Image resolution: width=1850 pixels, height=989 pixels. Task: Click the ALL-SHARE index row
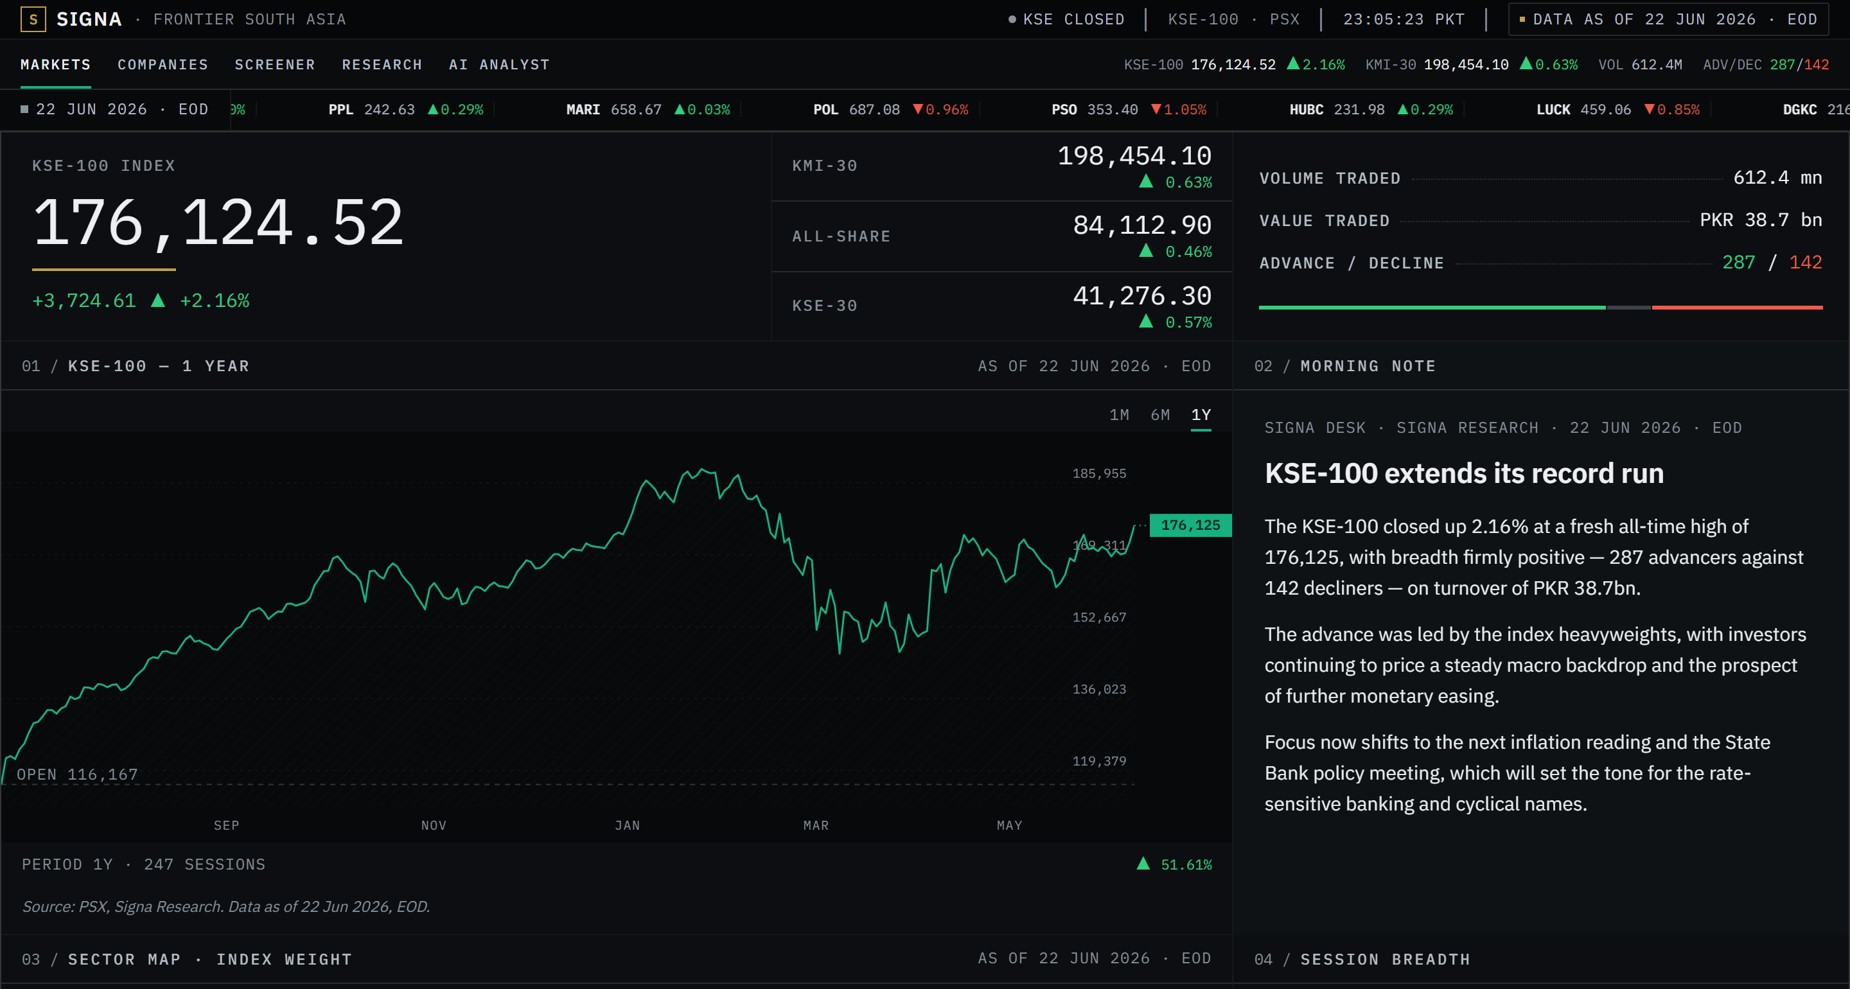pyautogui.click(x=1002, y=236)
